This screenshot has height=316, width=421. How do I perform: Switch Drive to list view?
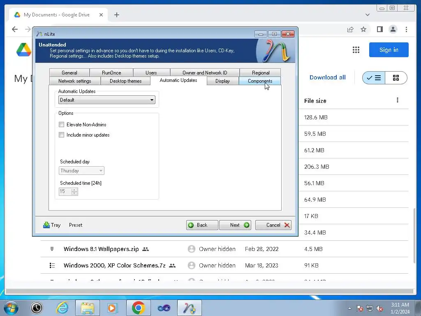pos(374,78)
